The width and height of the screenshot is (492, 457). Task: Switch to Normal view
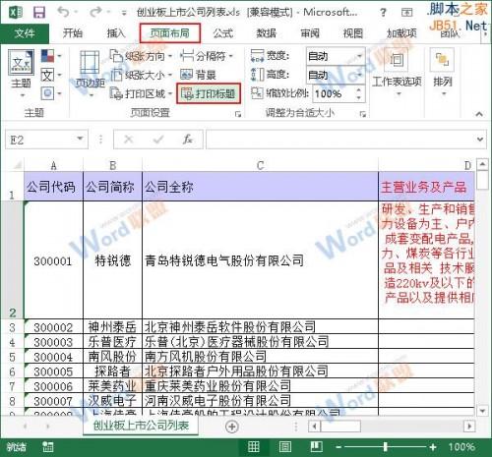254,446
